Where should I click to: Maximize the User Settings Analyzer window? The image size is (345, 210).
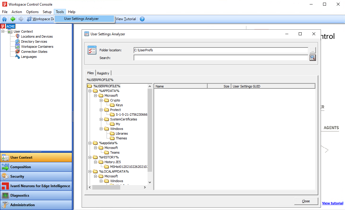[x=300, y=34]
